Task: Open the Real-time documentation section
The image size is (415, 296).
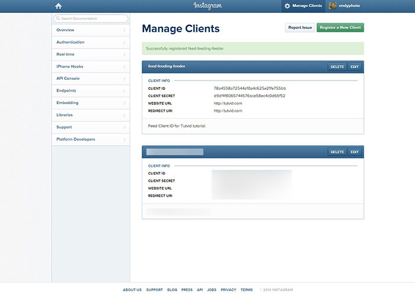Action: pyautogui.click(x=91, y=54)
